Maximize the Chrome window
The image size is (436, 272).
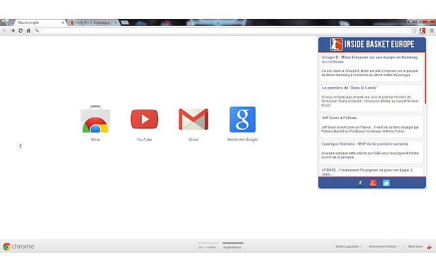(418, 21)
